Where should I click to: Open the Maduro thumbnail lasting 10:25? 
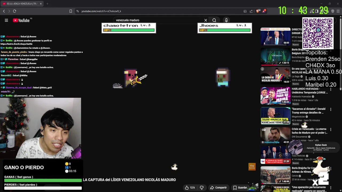point(275,75)
